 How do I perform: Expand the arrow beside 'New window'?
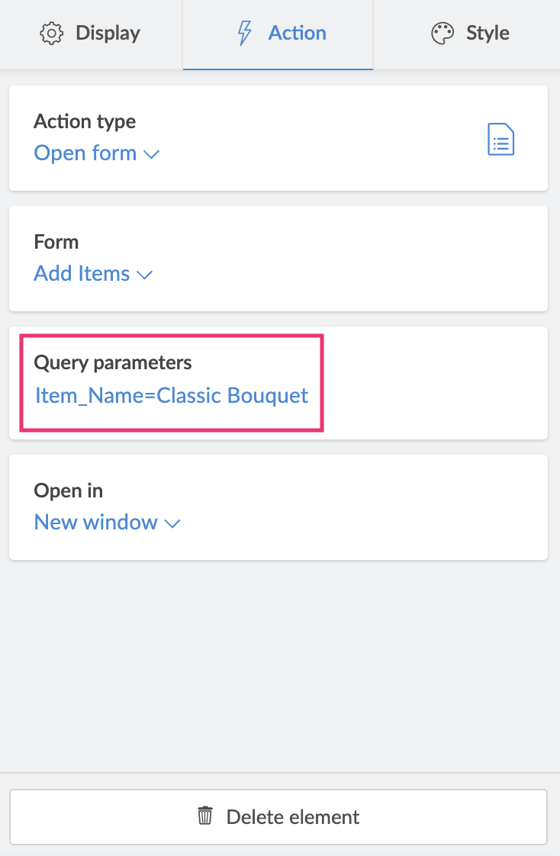(x=172, y=523)
